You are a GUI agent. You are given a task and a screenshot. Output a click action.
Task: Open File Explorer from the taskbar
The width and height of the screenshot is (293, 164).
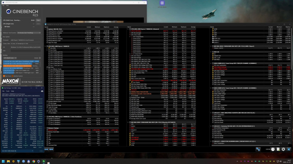[x=8, y=161]
